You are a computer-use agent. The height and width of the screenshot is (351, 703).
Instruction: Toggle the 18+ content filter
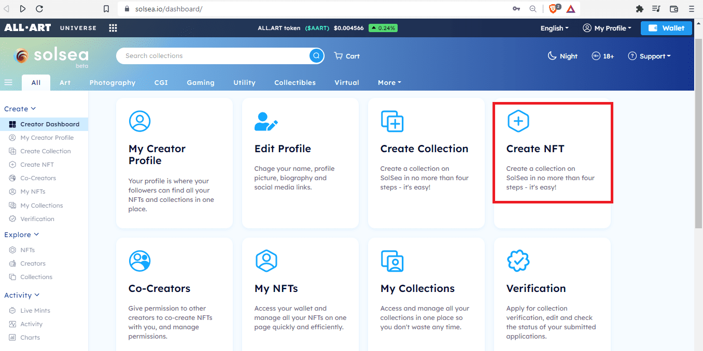602,56
